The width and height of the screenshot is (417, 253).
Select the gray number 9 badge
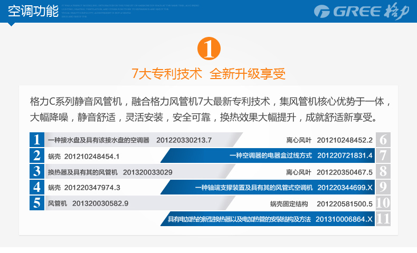tap(383, 187)
